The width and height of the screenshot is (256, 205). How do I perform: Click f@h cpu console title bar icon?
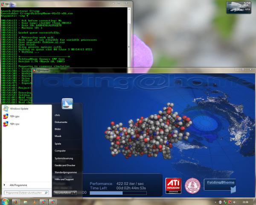[x=3, y=4]
